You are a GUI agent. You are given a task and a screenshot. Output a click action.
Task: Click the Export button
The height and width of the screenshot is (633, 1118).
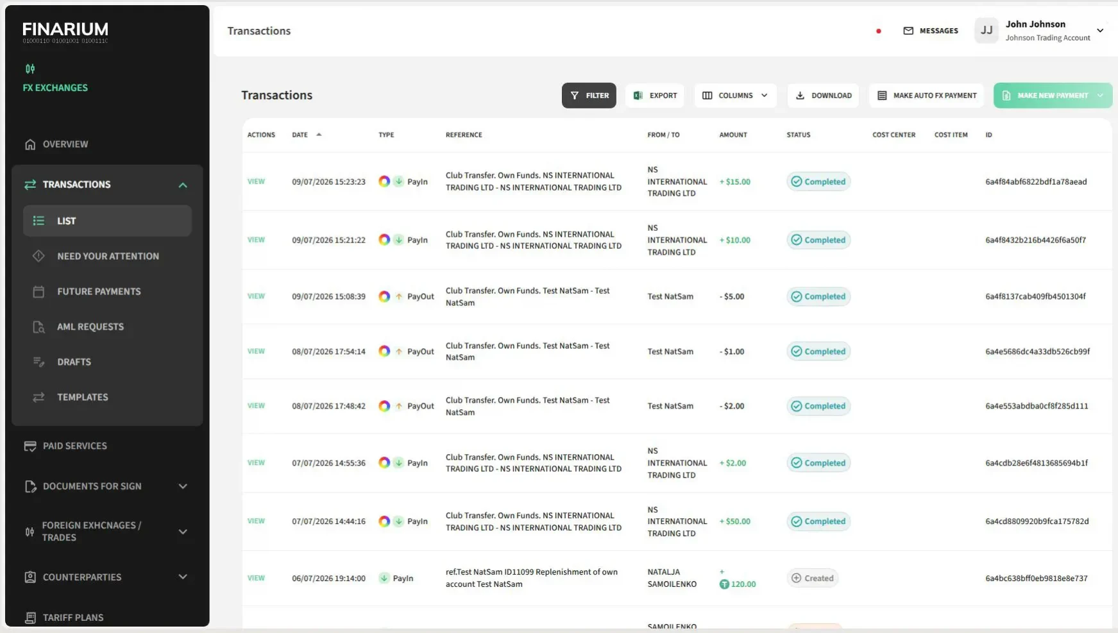tap(655, 96)
